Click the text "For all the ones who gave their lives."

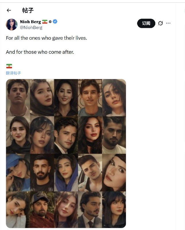[x=46, y=38]
